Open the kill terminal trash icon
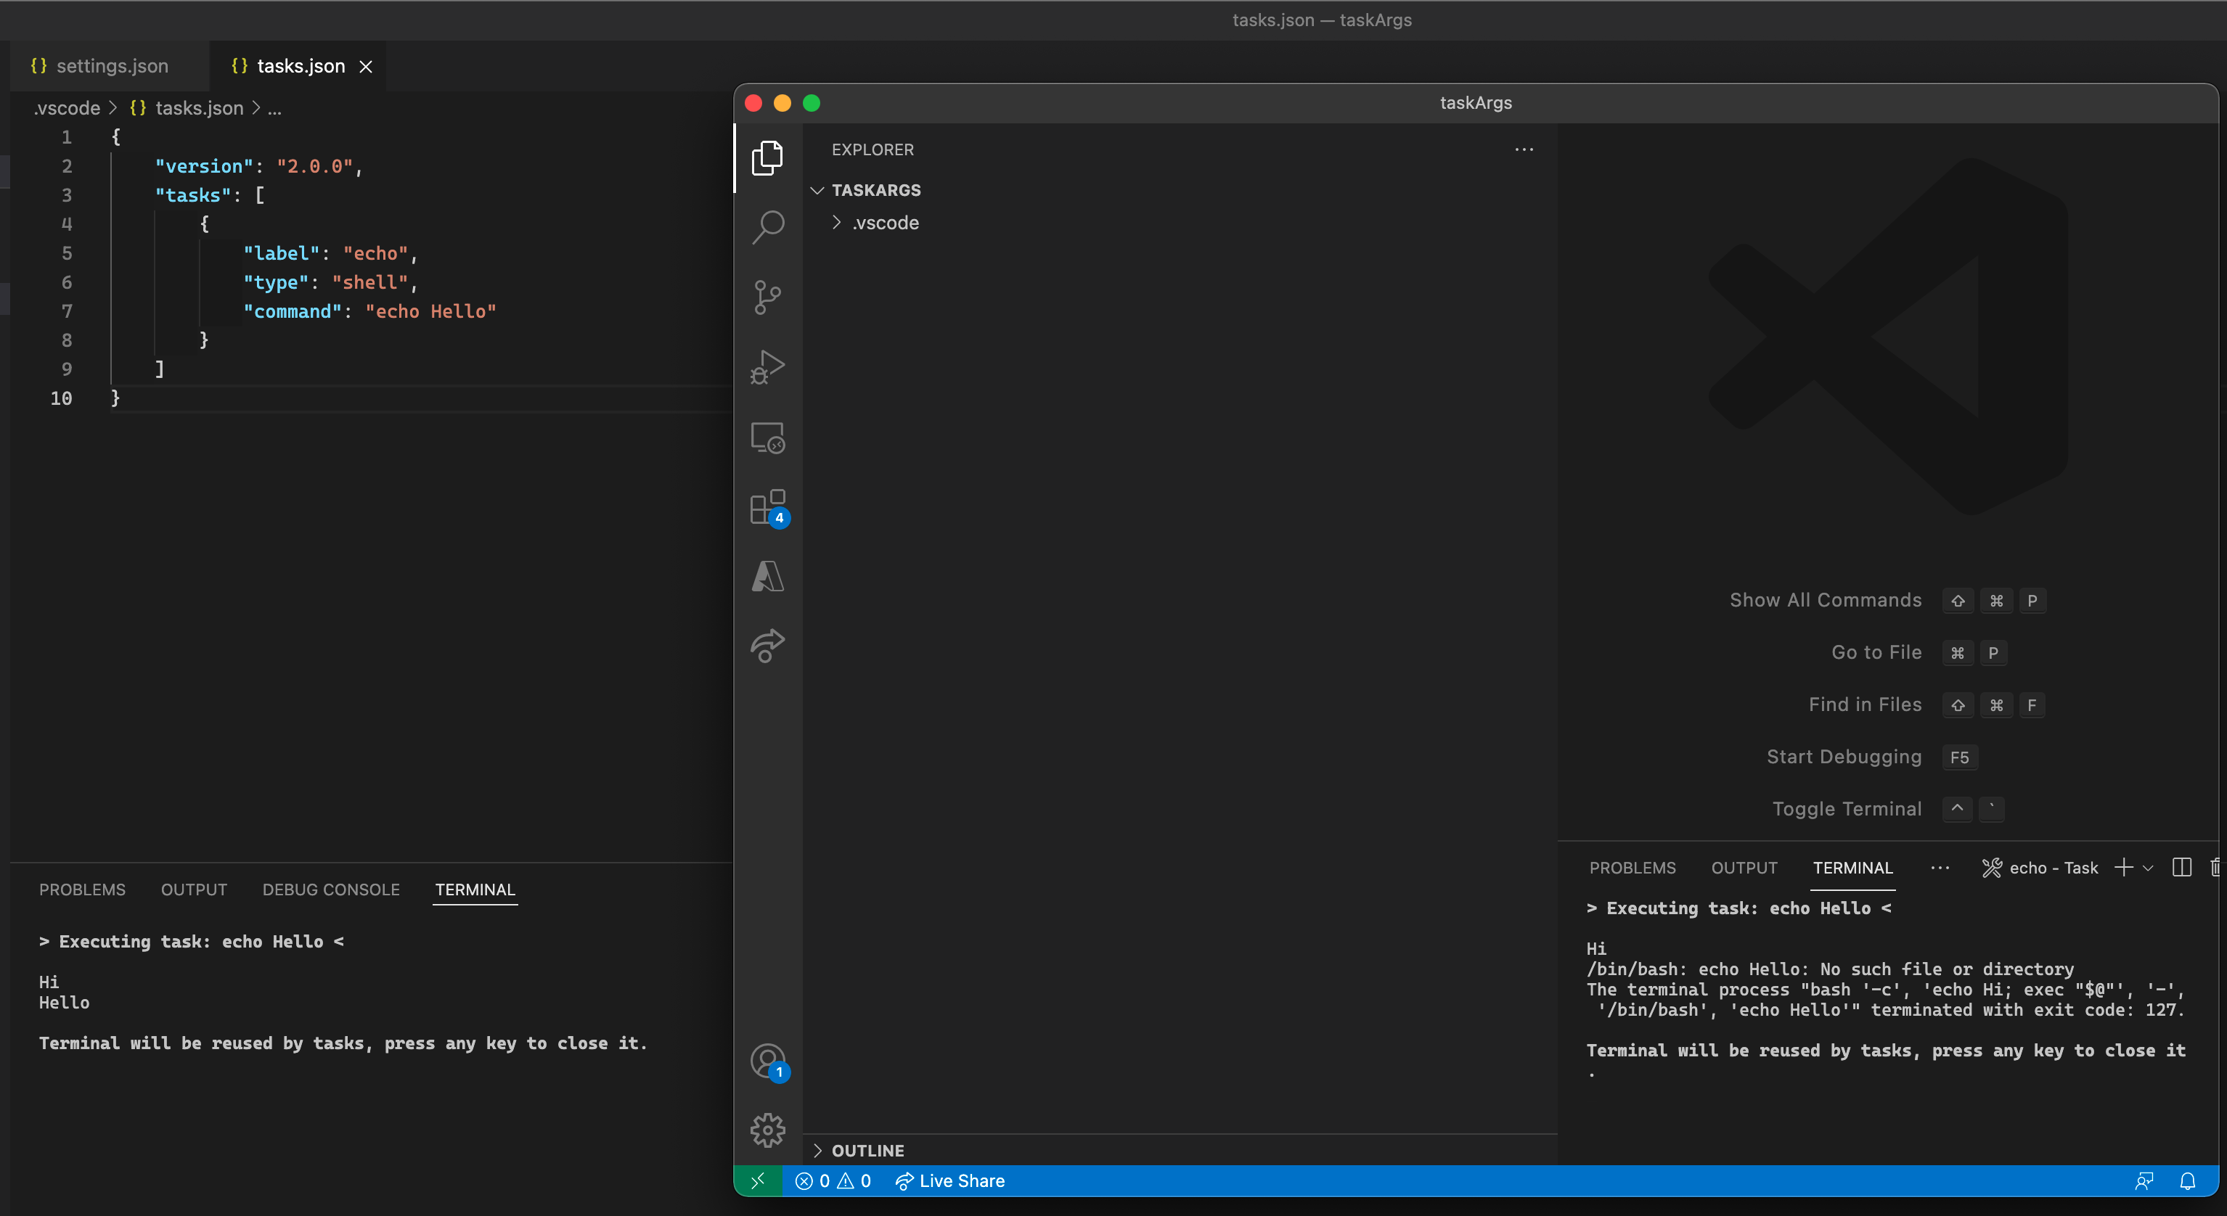This screenshot has width=2227, height=1216. click(x=2216, y=868)
